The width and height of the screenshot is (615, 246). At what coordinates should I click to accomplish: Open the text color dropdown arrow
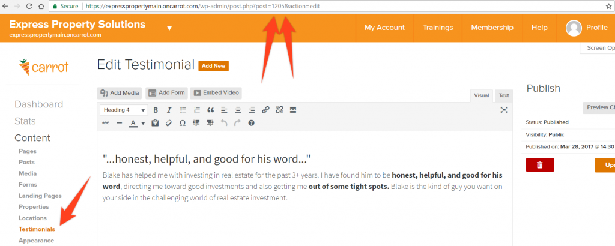(x=143, y=124)
